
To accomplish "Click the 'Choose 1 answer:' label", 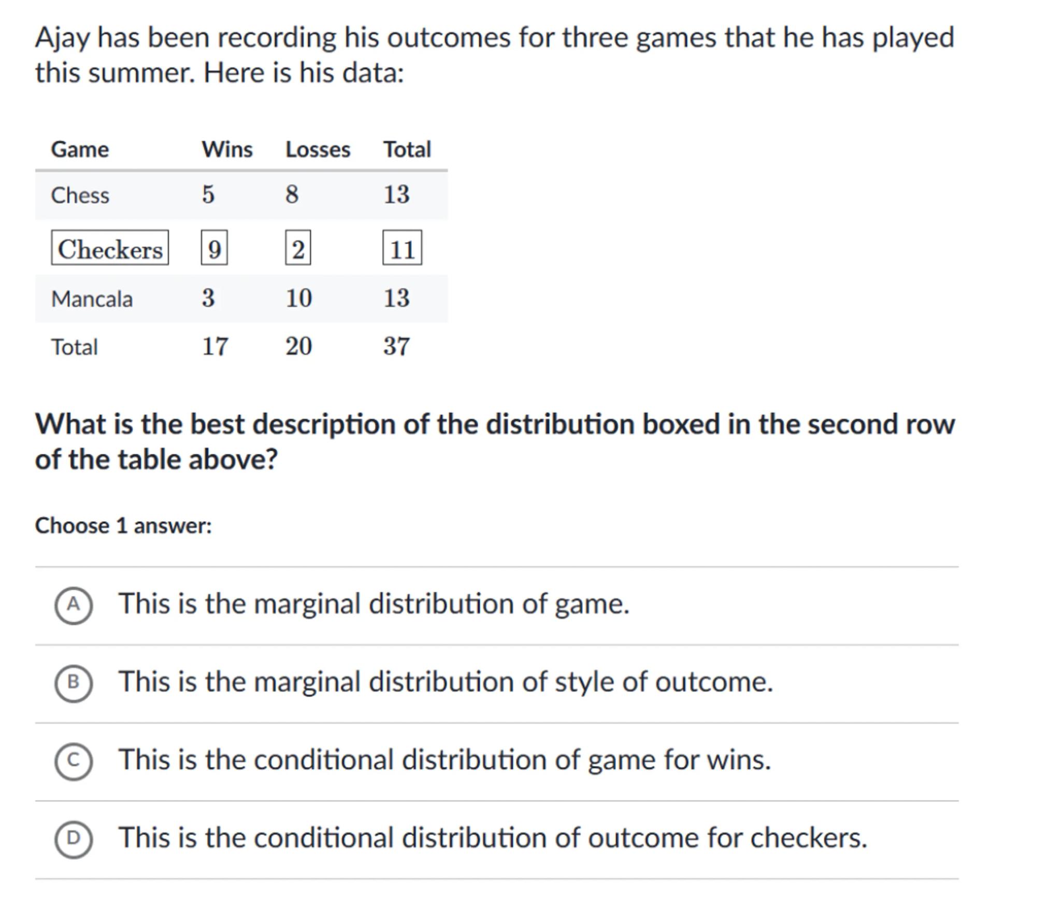I will tap(123, 526).
